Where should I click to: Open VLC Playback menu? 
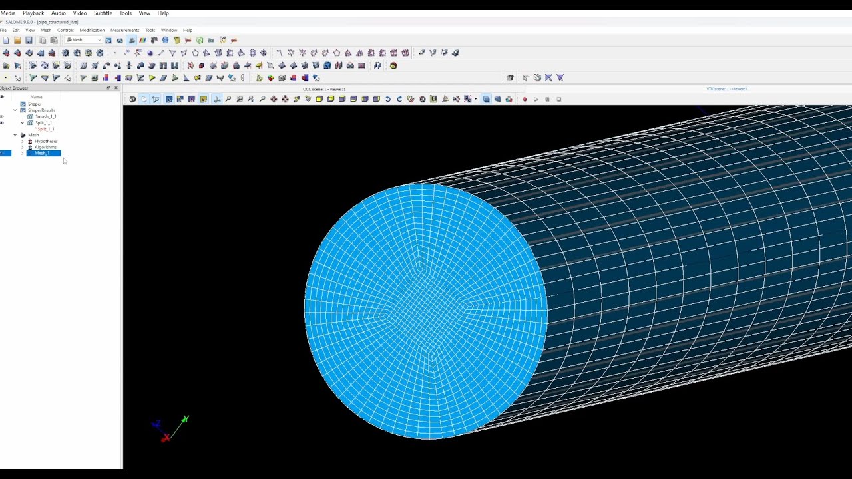point(33,13)
